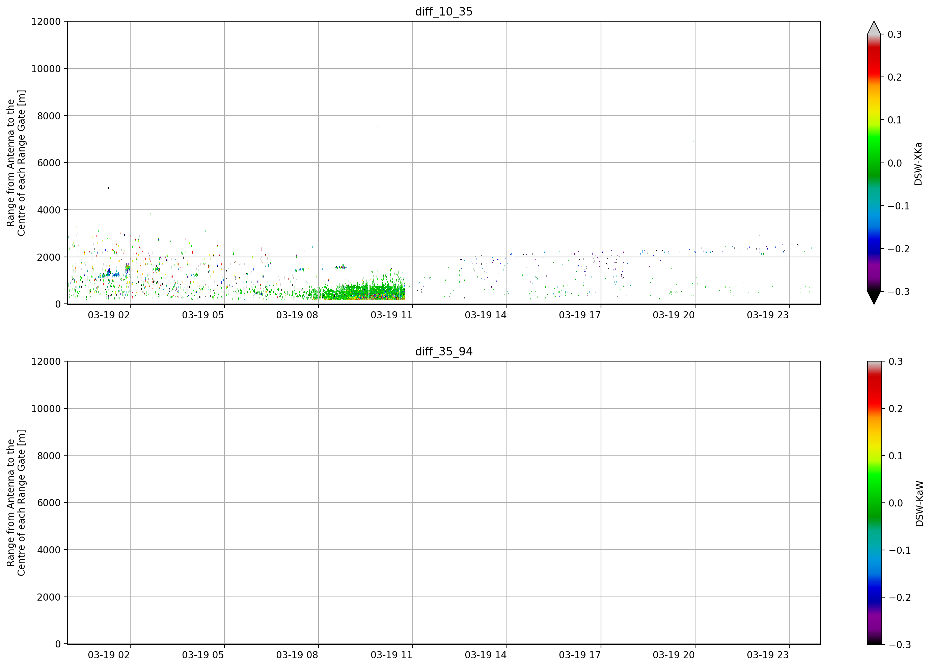Click the 0.3 tick on DSW-KaW colorbar
Viewport: 931px width, 667px height.
[896, 361]
